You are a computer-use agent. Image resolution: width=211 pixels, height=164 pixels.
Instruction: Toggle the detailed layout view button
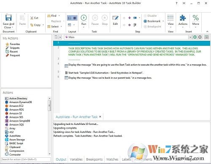[75, 18]
